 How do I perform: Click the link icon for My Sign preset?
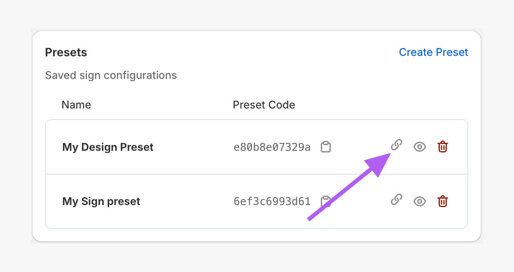click(x=396, y=201)
